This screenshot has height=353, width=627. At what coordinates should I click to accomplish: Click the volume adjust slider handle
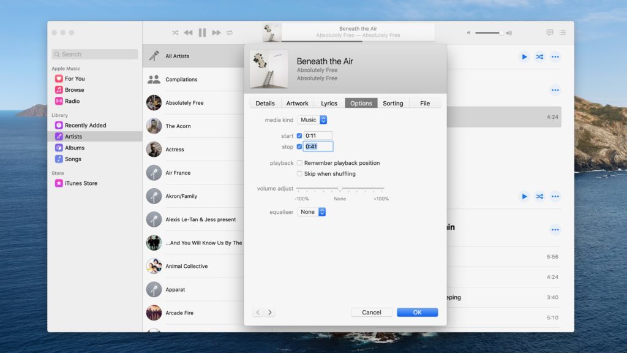click(x=340, y=189)
